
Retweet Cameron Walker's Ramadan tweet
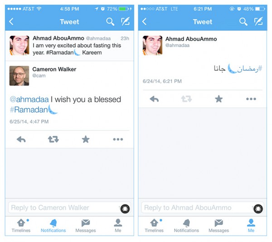tap(53, 139)
